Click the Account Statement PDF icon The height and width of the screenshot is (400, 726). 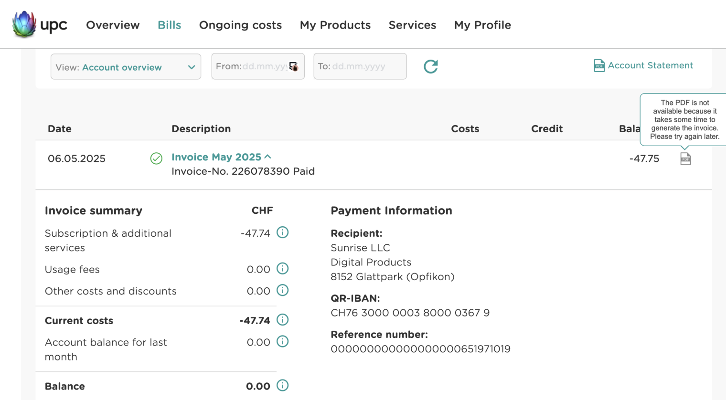[599, 65]
